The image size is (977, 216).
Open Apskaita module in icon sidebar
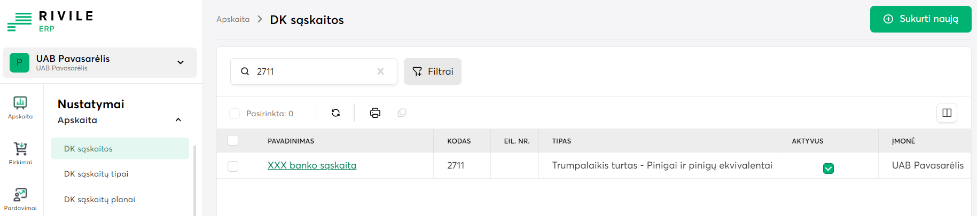20,107
